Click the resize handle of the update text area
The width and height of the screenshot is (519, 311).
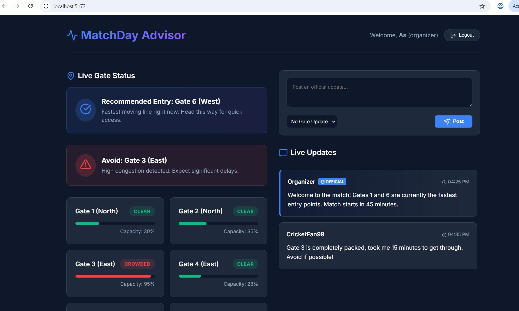(470, 105)
